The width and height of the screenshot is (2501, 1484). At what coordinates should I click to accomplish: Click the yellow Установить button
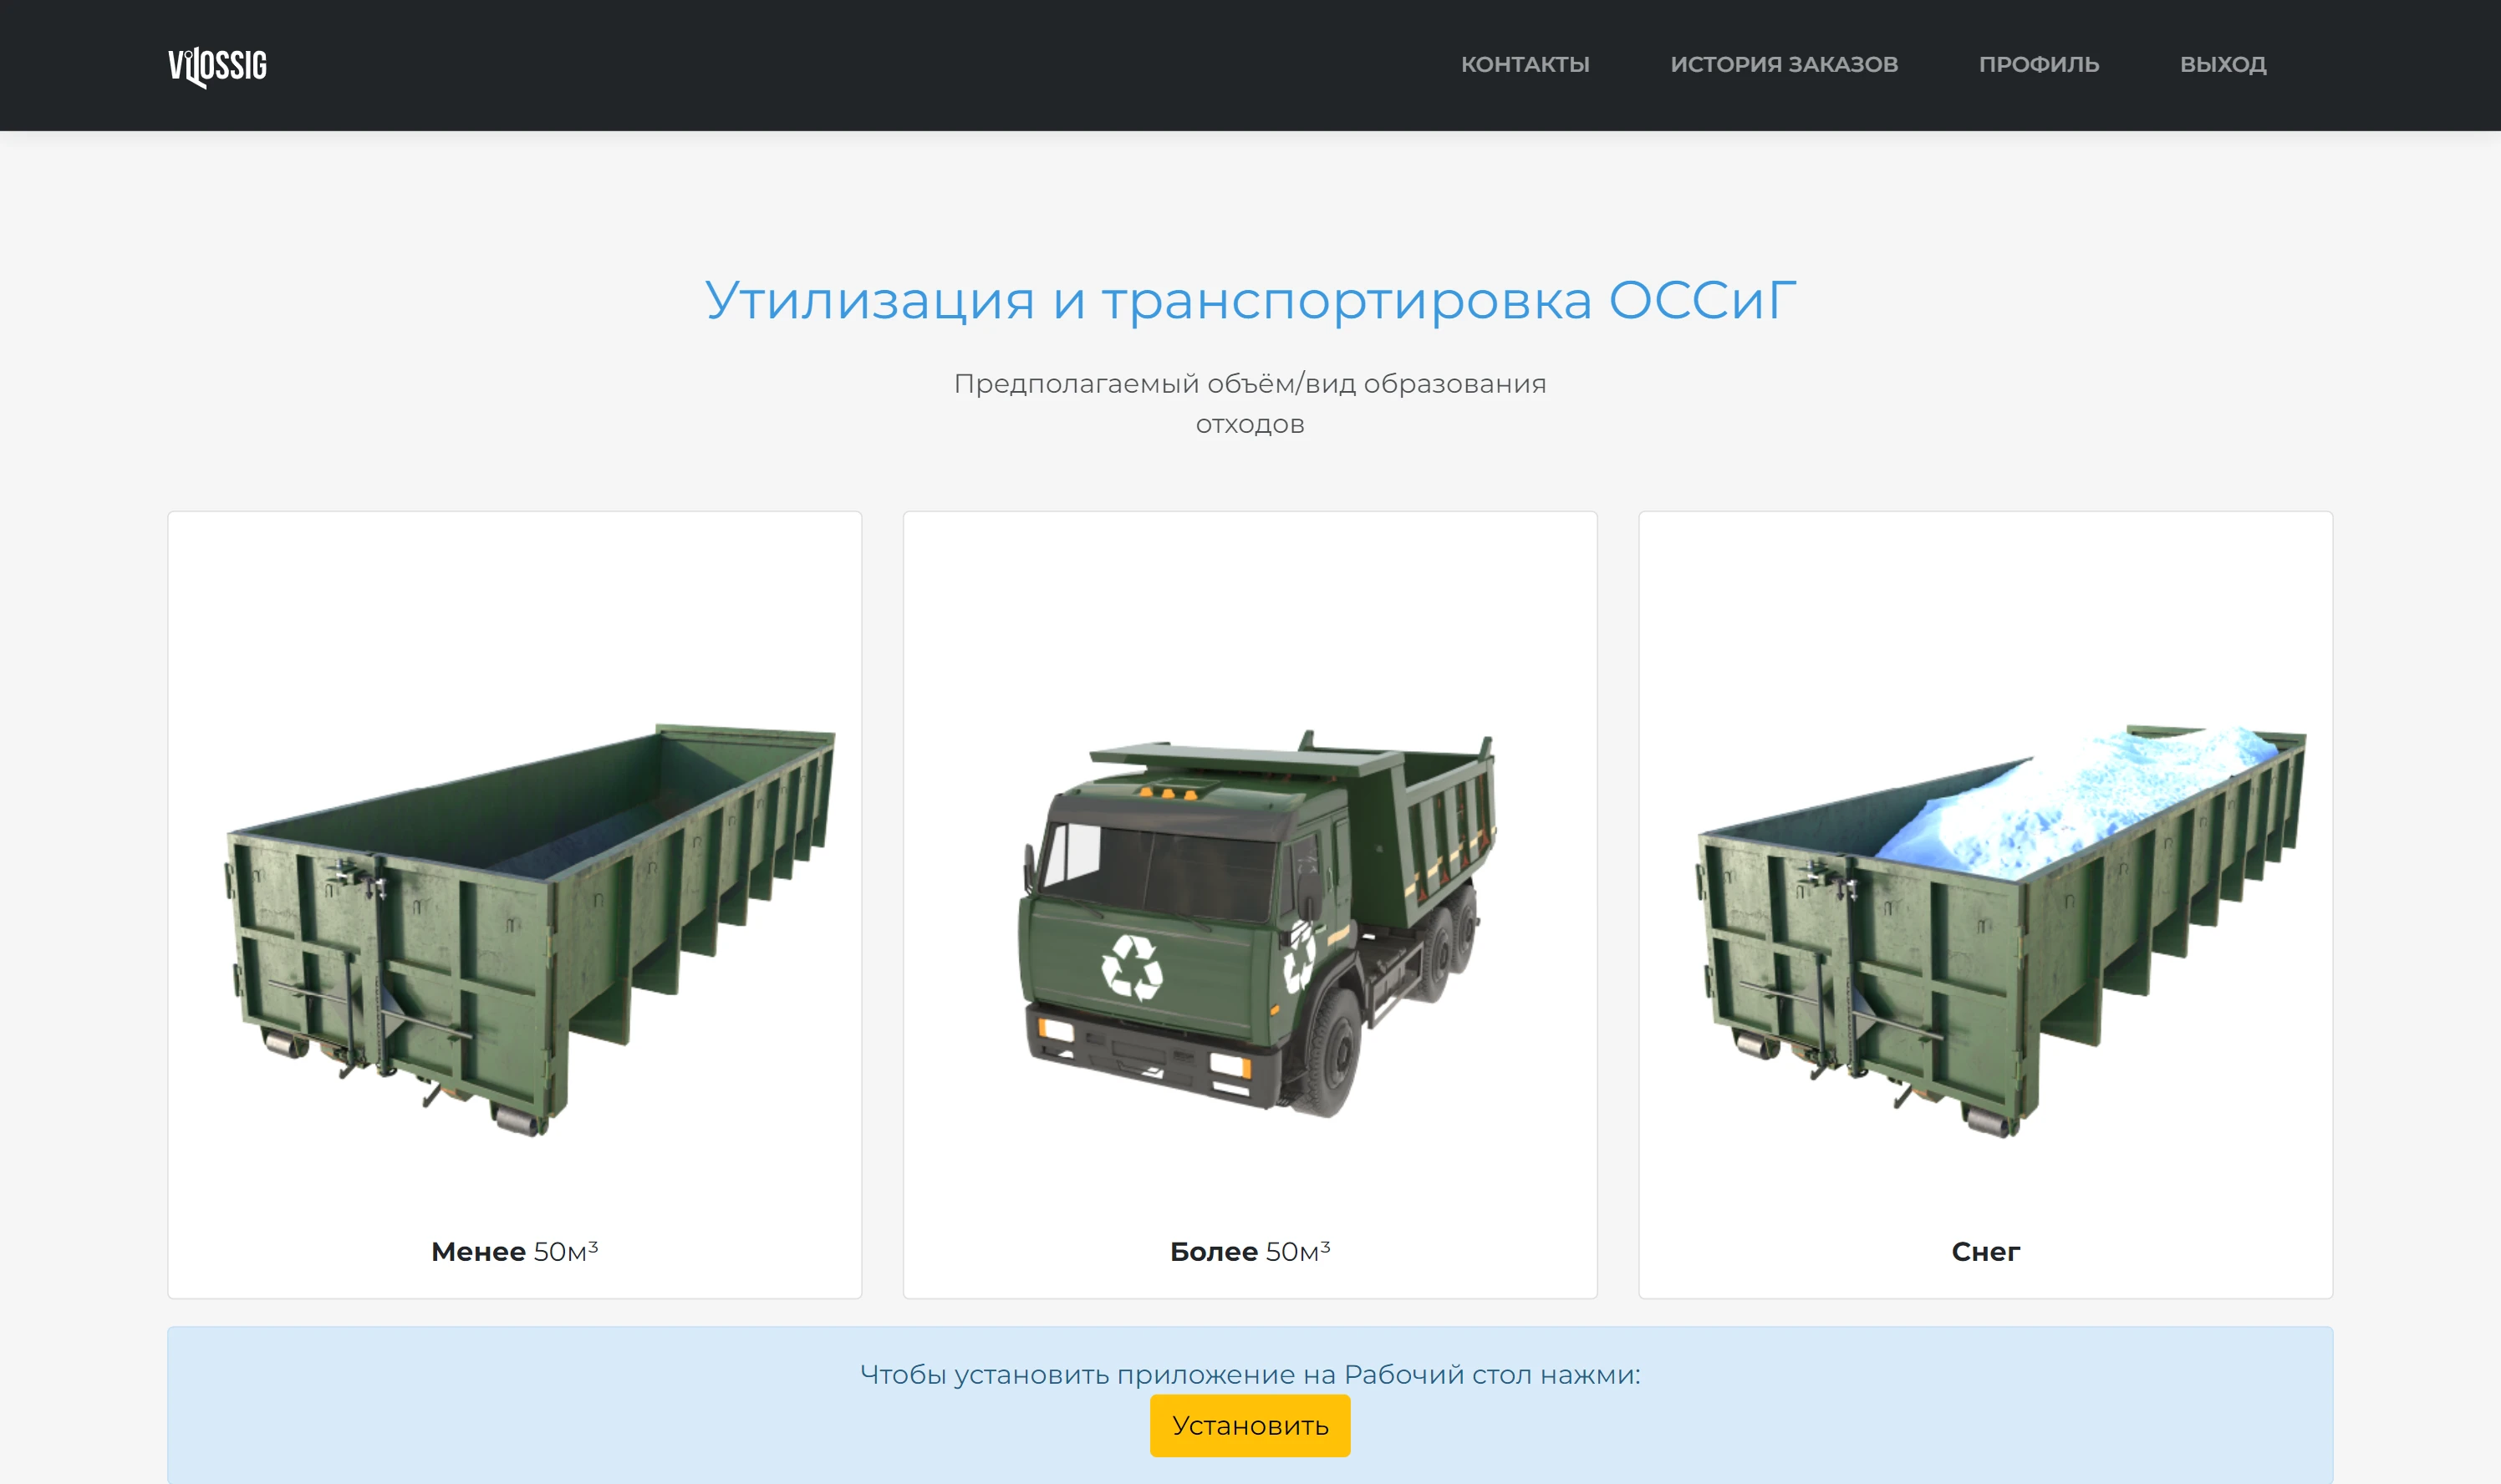pyautogui.click(x=1250, y=1425)
